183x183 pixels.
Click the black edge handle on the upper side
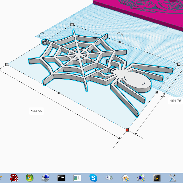119,42
